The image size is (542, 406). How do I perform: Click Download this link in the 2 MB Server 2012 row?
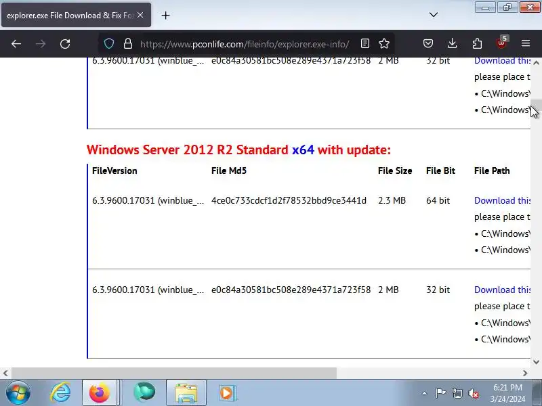(502, 290)
